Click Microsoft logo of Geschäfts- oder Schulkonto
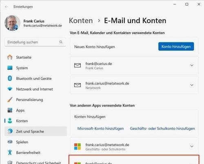The height and width of the screenshot is (164, 204). [x=78, y=147]
